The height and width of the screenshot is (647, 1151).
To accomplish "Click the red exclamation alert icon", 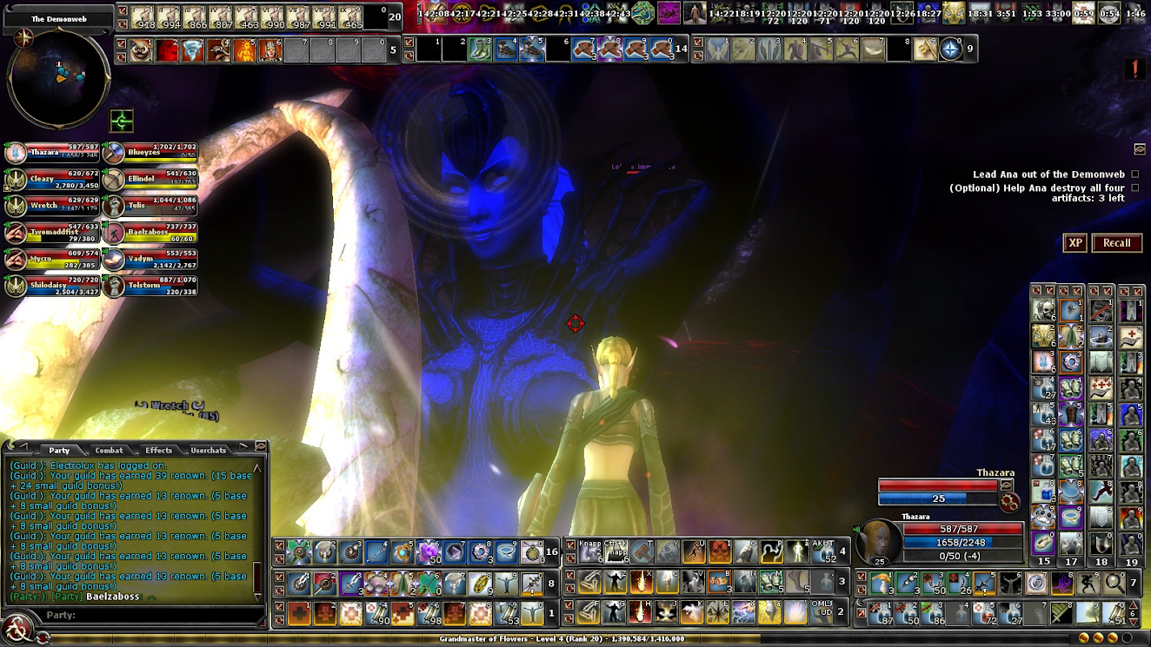I will click(x=1134, y=69).
